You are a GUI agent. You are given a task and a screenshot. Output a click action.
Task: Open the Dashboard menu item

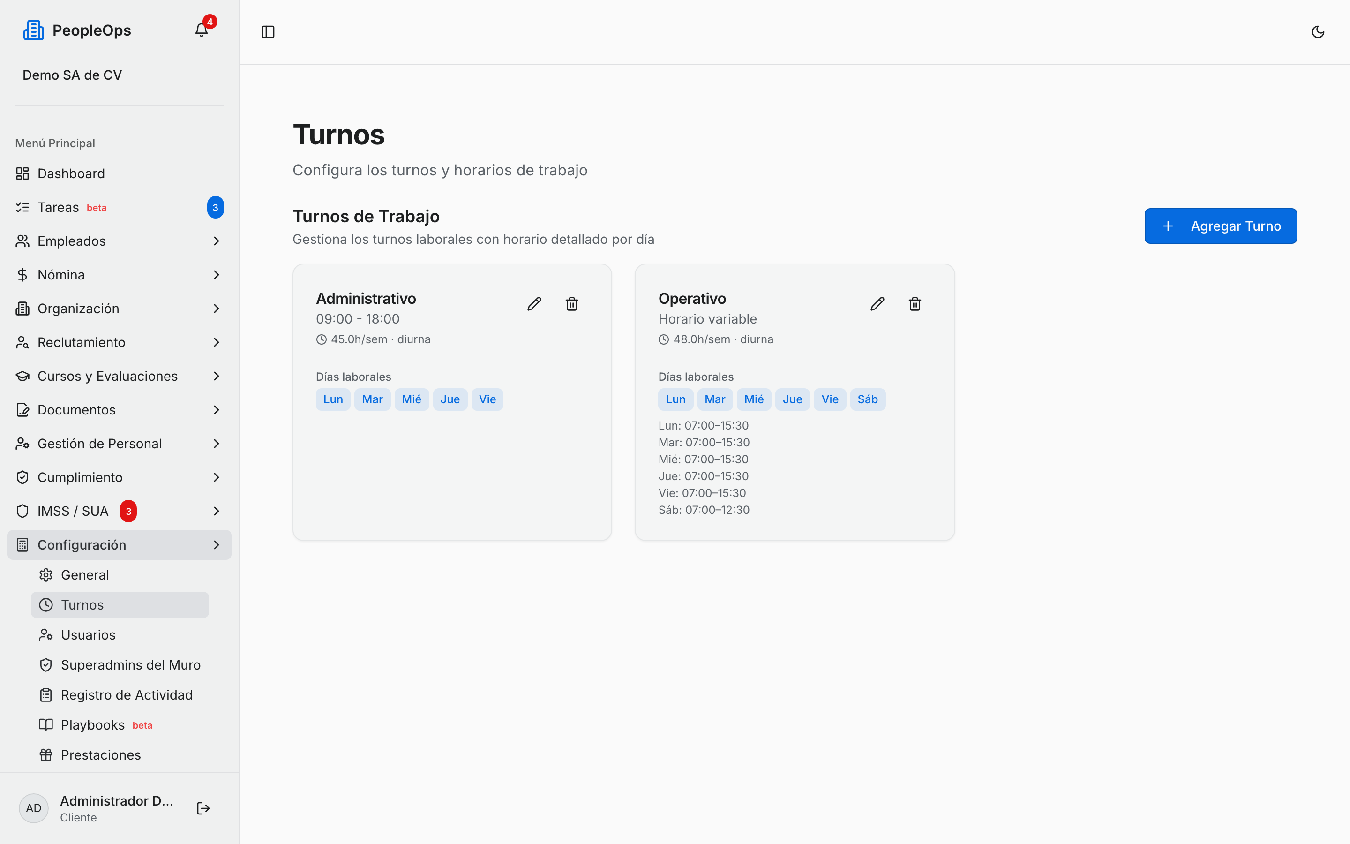120,173
